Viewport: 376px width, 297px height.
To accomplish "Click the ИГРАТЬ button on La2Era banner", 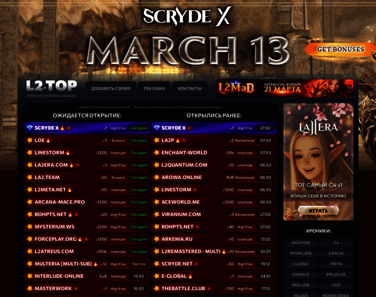I will click(318, 211).
